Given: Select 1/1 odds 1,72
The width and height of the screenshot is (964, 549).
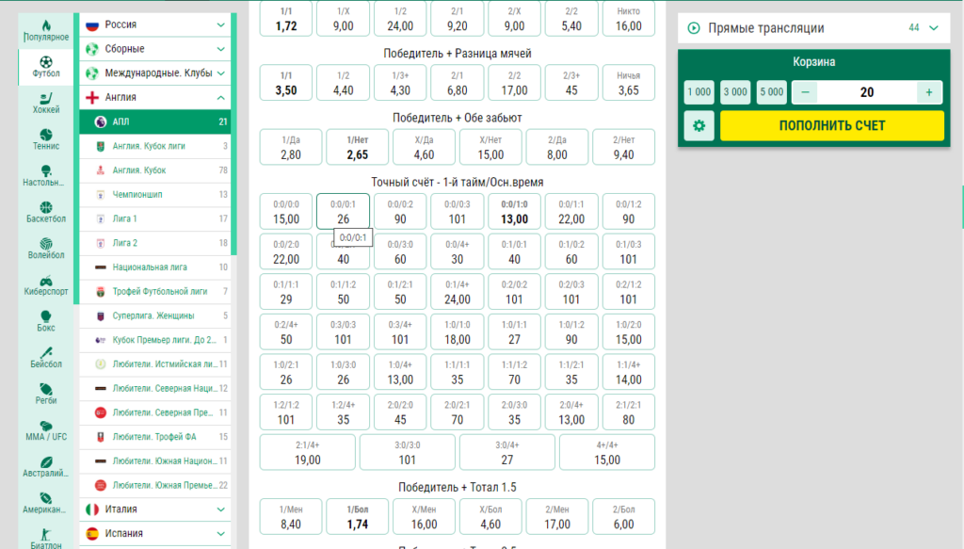Looking at the screenshot, I should click(286, 19).
